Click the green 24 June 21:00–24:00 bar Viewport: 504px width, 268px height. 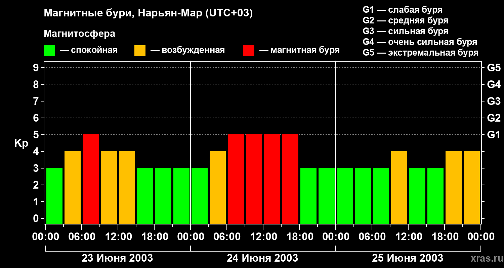click(x=327, y=196)
